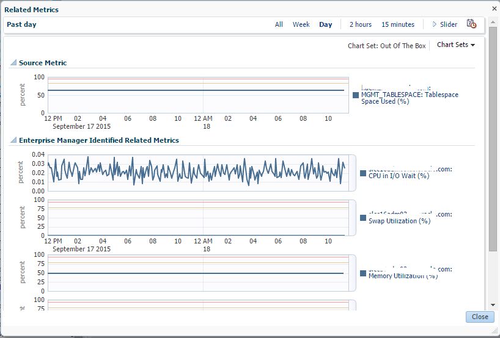Click the Related Metrics dialog title
Image resolution: width=500 pixels, height=338 pixels.
31,10
